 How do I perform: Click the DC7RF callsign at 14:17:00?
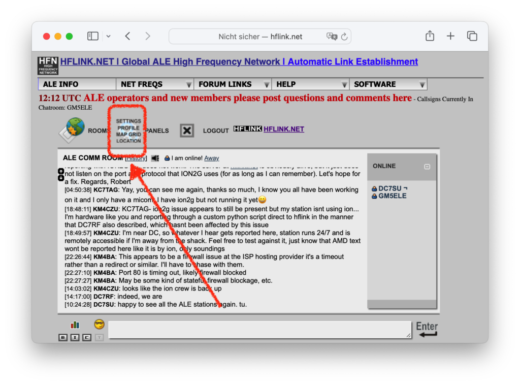pyautogui.click(x=104, y=297)
